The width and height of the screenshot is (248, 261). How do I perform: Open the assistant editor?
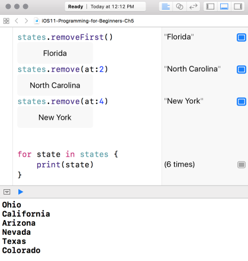(179, 7)
